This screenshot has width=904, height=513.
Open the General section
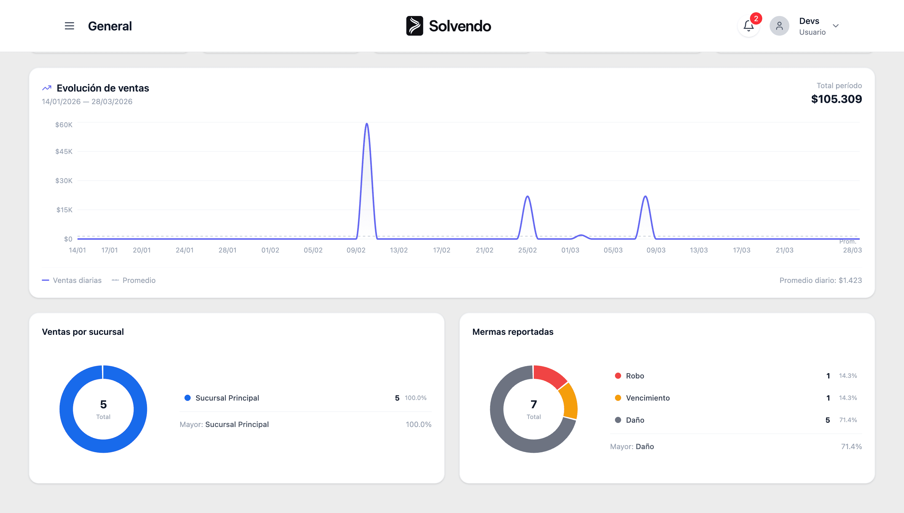pos(110,26)
